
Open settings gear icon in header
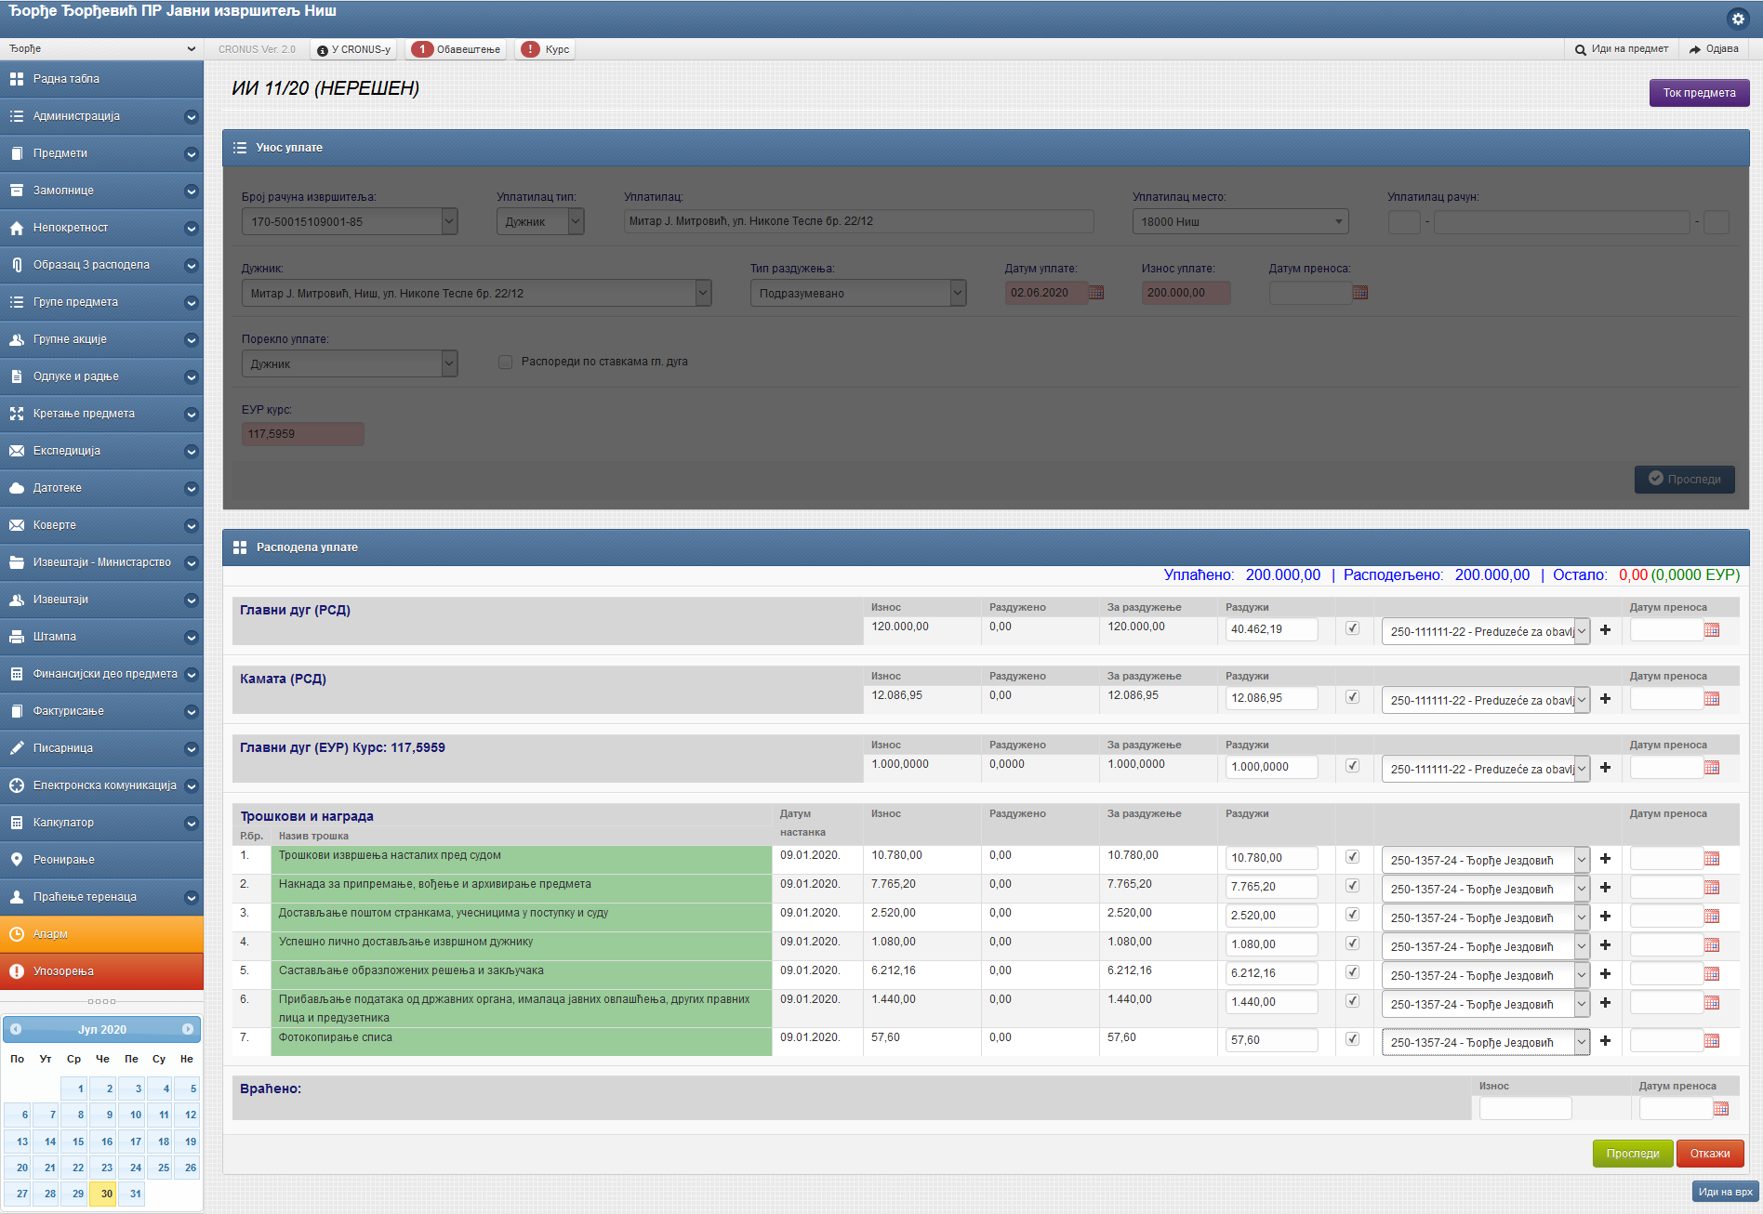pyautogui.click(x=1737, y=19)
